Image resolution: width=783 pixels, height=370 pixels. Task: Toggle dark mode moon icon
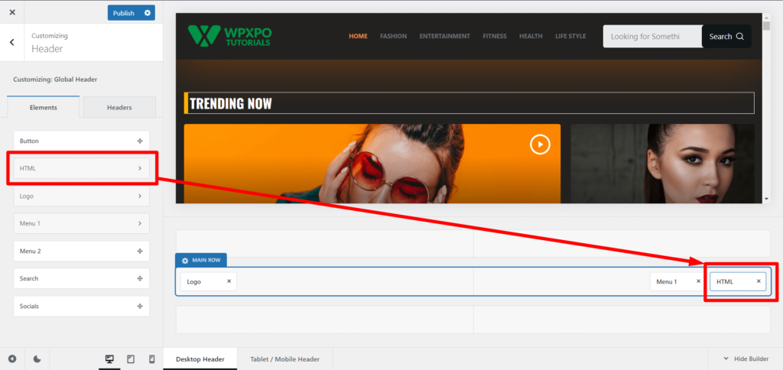click(x=37, y=359)
